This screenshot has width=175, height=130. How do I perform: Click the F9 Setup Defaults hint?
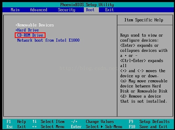(149, 122)
